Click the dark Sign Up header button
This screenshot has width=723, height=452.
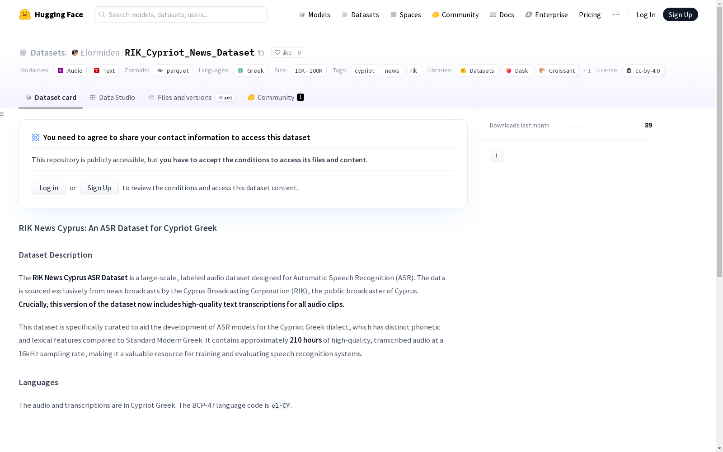pyautogui.click(x=681, y=14)
